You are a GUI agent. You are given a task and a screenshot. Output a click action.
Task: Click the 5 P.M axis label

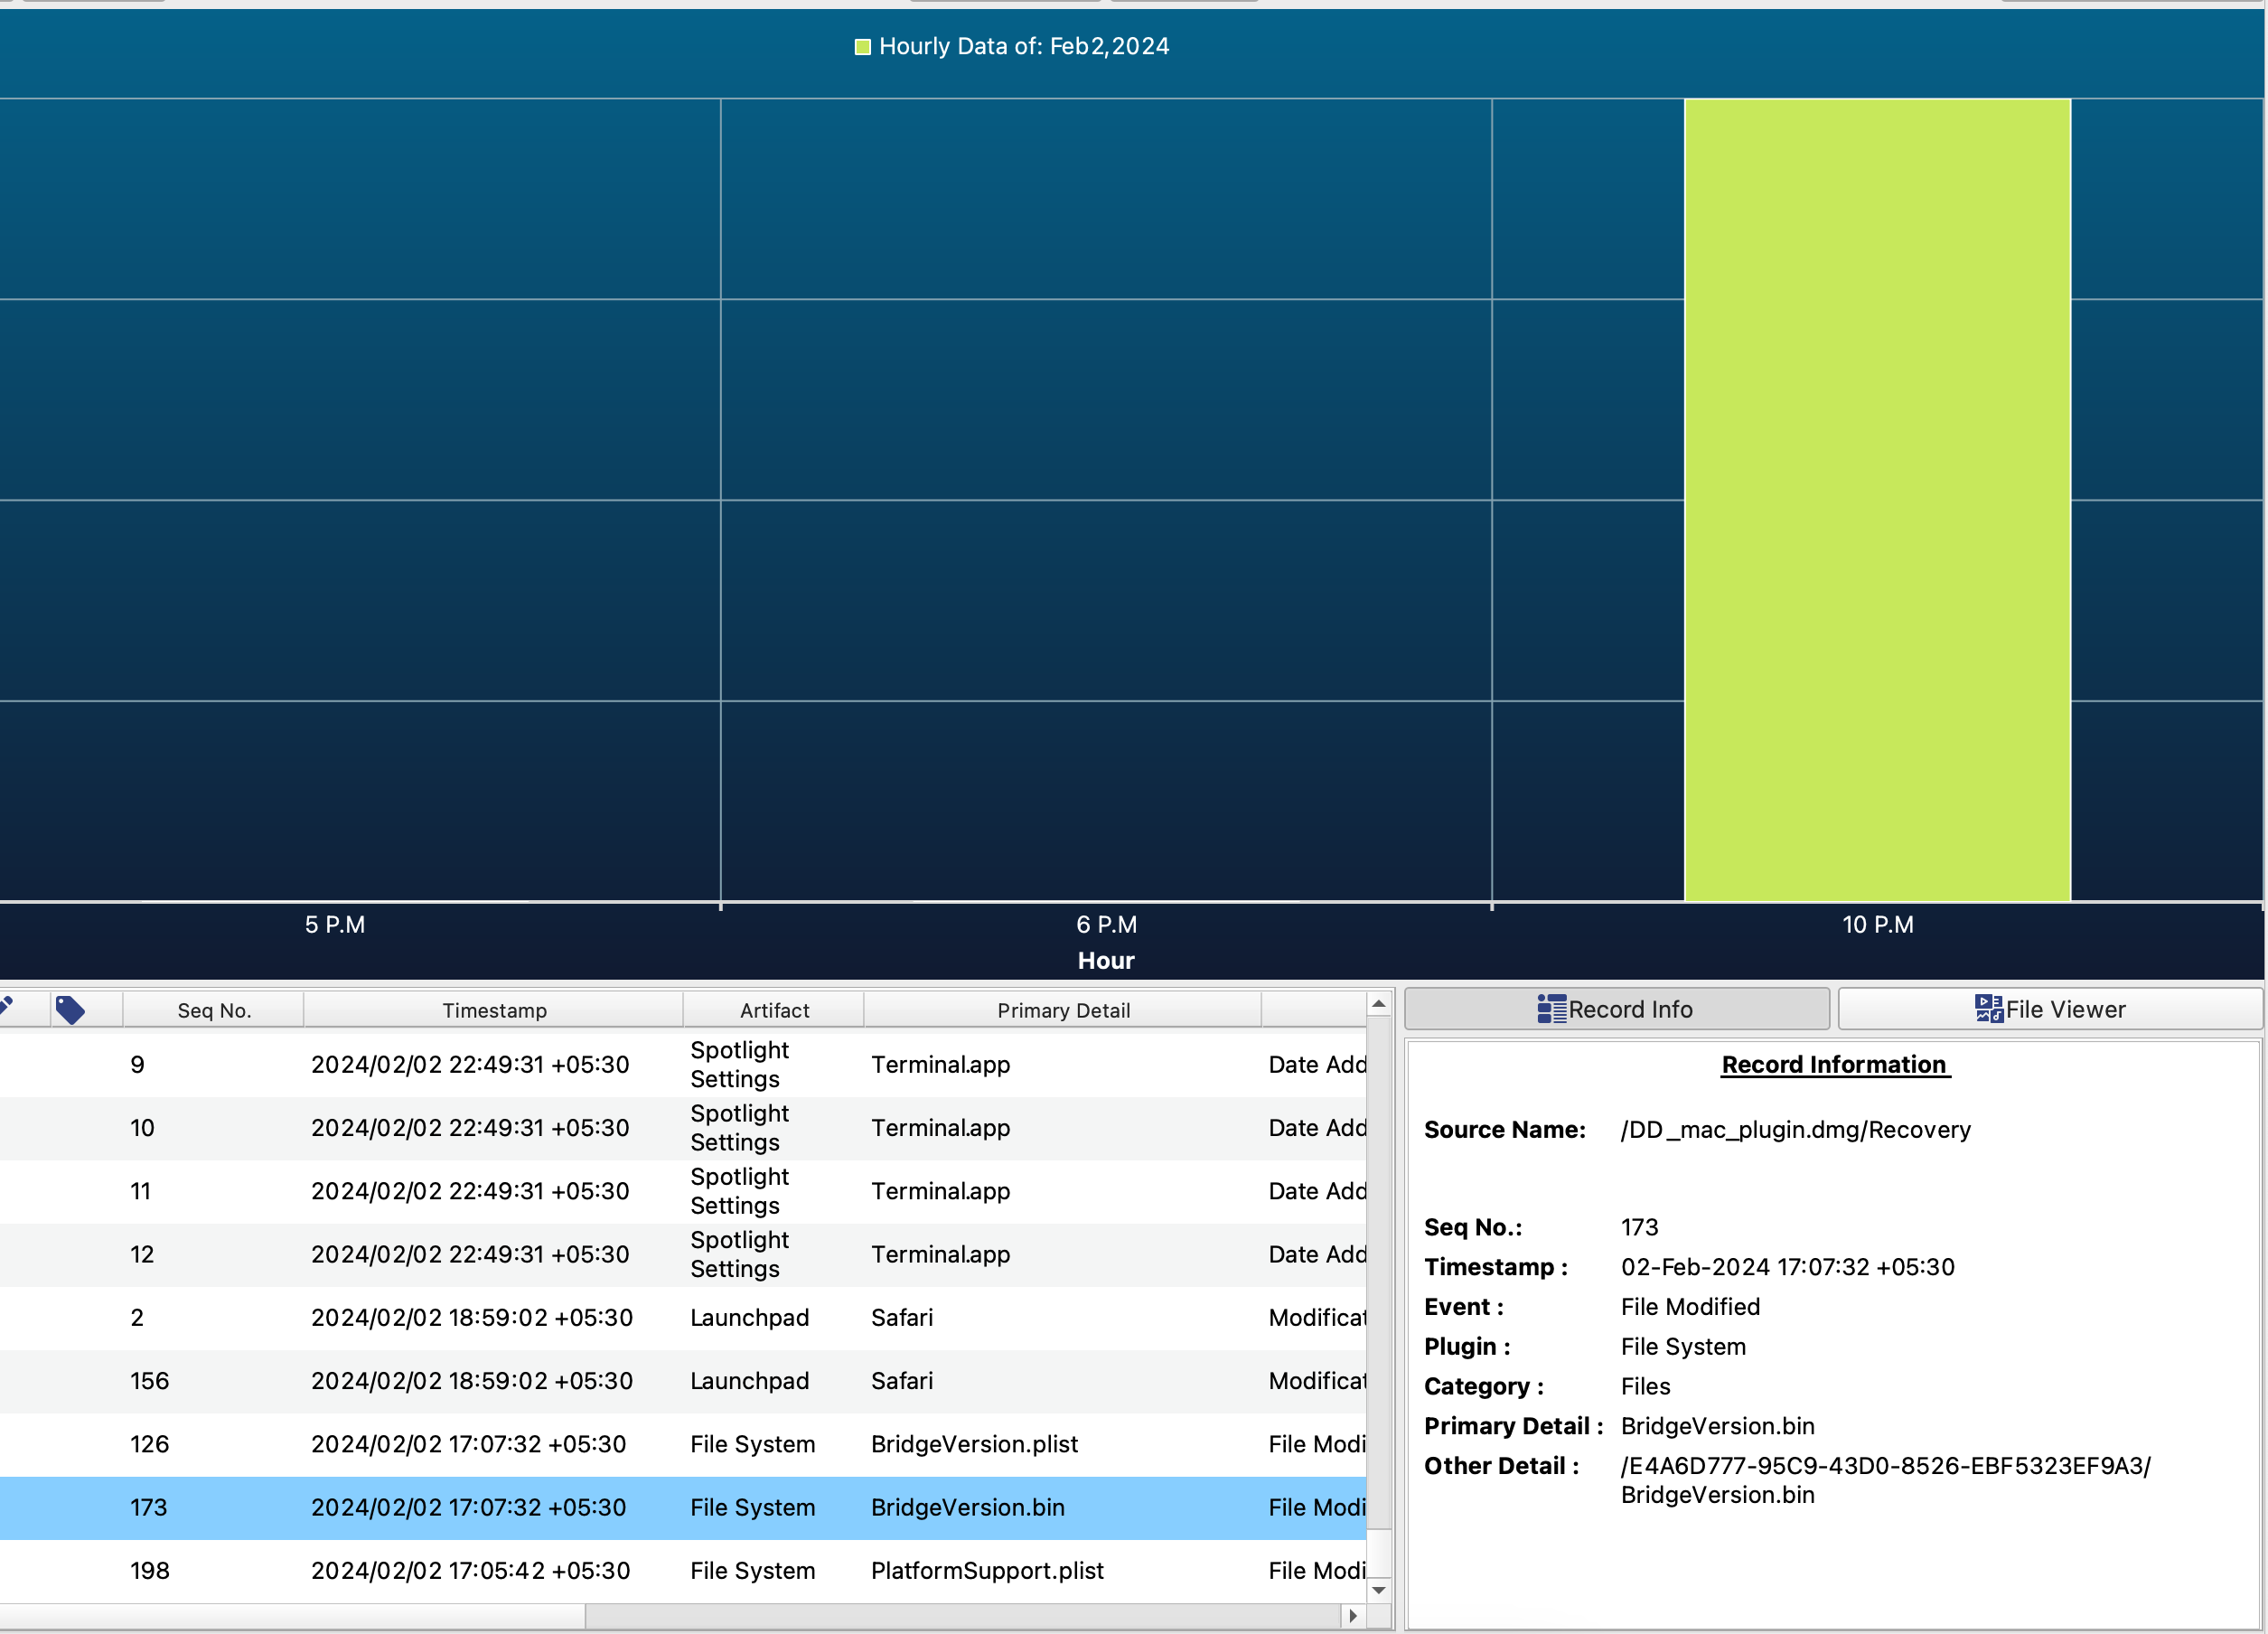(x=335, y=925)
